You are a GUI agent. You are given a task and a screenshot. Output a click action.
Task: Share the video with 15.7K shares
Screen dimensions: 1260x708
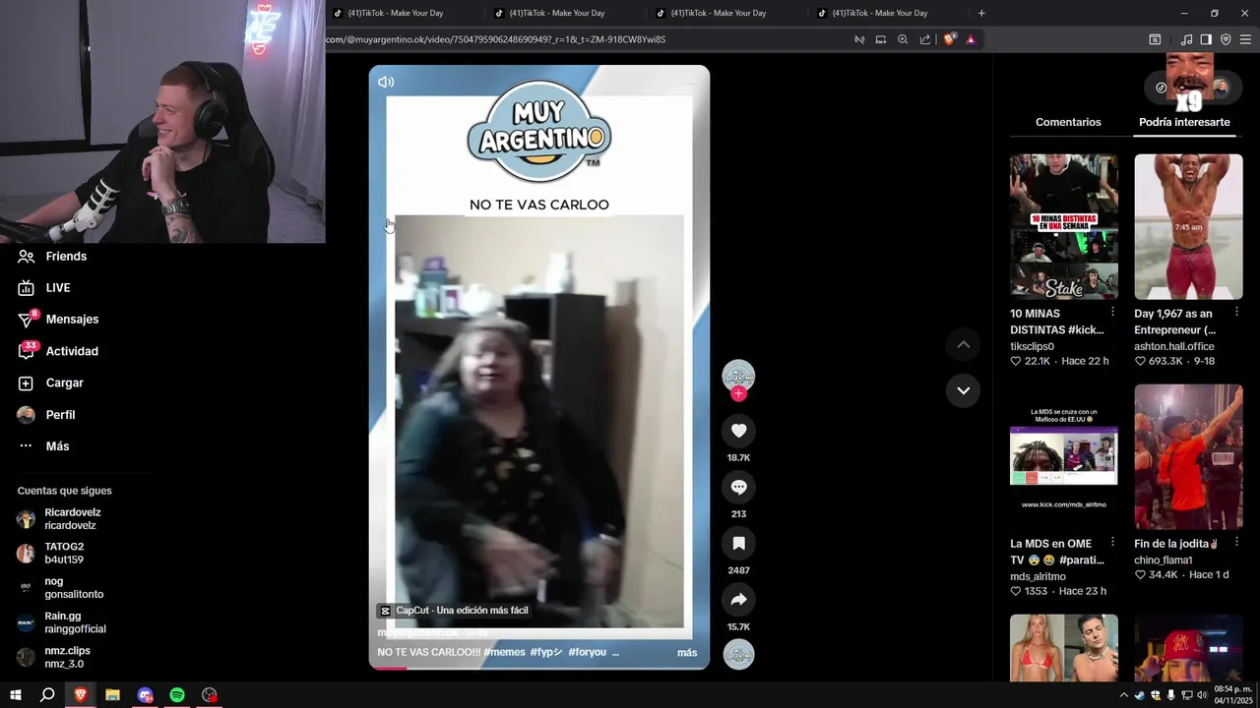pos(738,600)
